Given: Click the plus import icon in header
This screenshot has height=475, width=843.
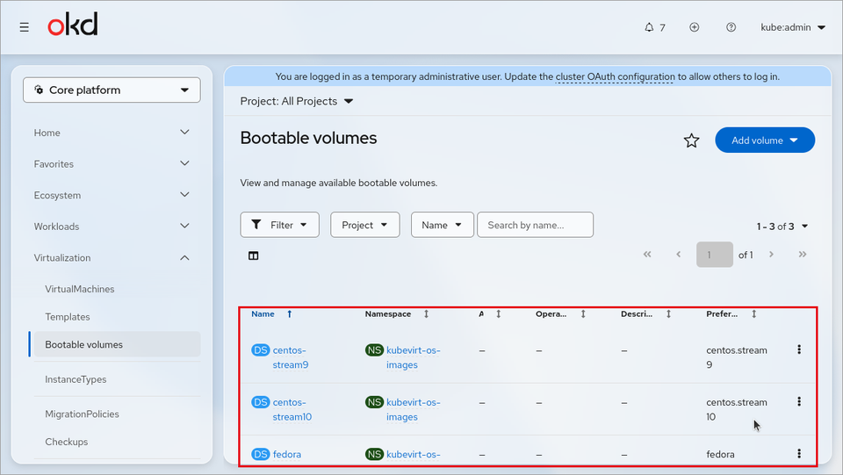Looking at the screenshot, I should click(x=694, y=27).
